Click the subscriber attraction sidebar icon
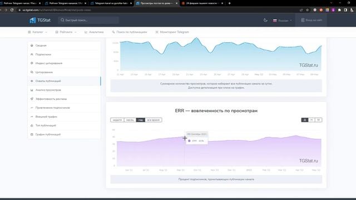This screenshot has width=356, height=200. (x=32, y=108)
